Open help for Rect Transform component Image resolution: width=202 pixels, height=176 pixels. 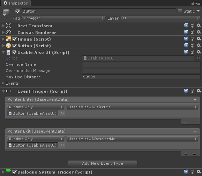186,26
